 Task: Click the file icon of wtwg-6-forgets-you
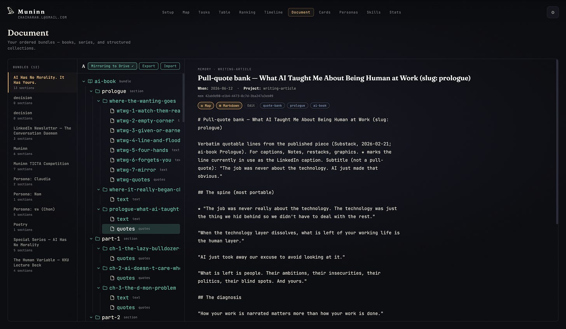(x=112, y=160)
